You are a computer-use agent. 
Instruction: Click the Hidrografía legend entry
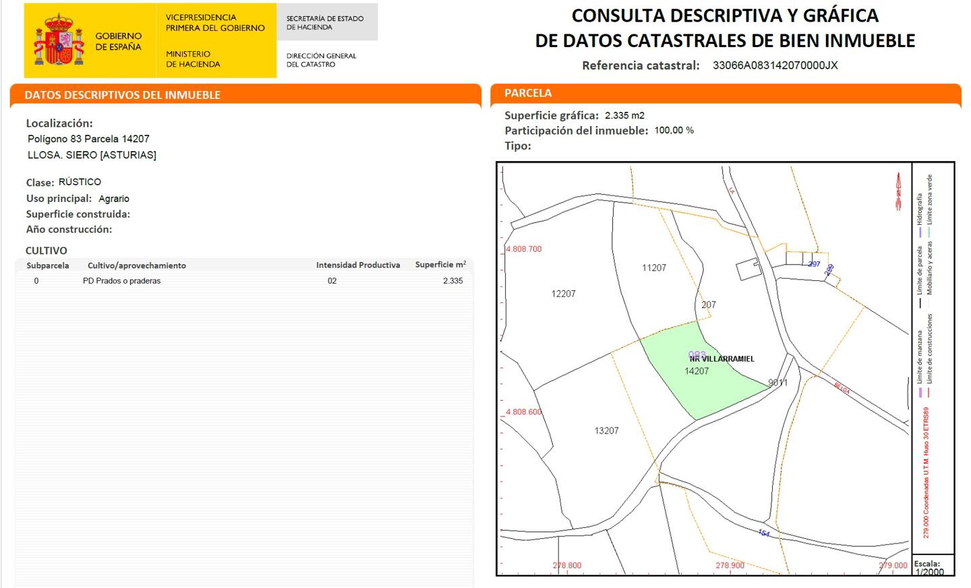(919, 214)
